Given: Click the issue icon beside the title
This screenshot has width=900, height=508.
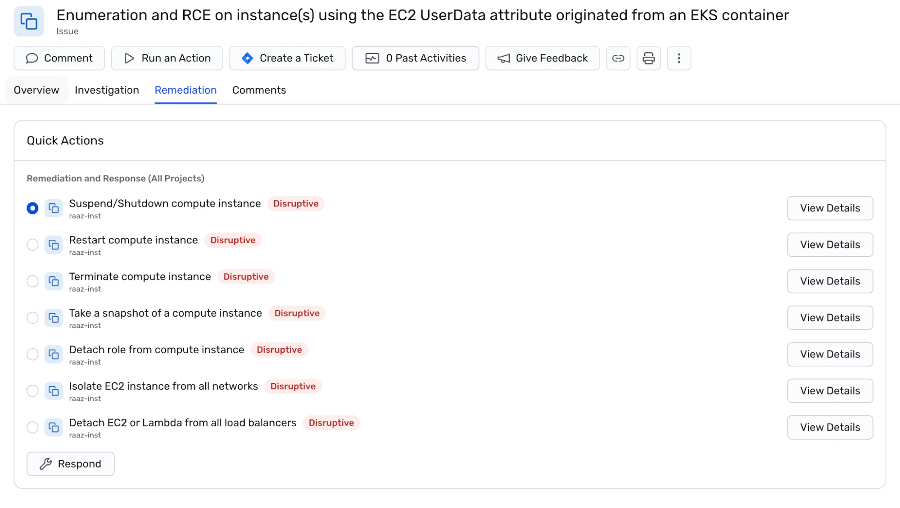Looking at the screenshot, I should 29,21.
